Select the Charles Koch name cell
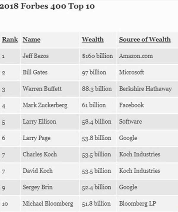 coord(39,154)
